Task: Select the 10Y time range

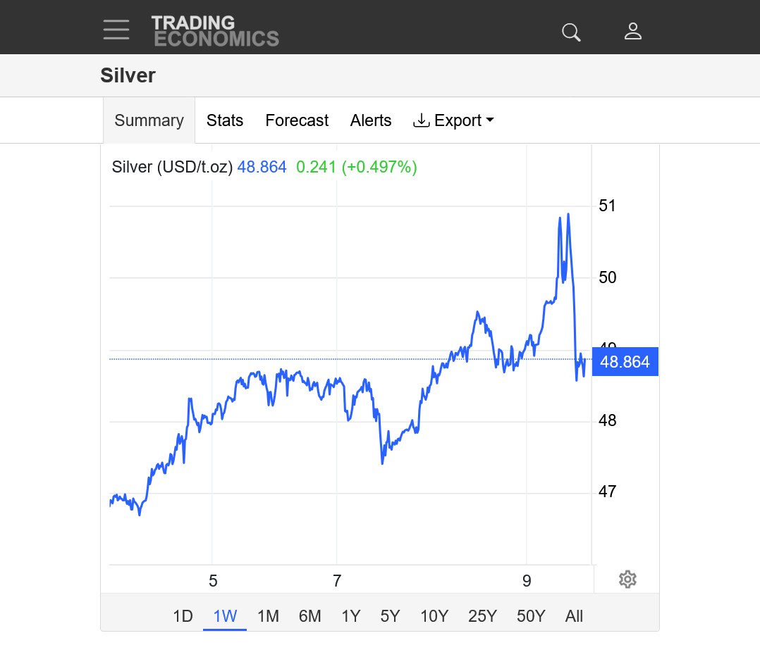Action: tap(434, 616)
